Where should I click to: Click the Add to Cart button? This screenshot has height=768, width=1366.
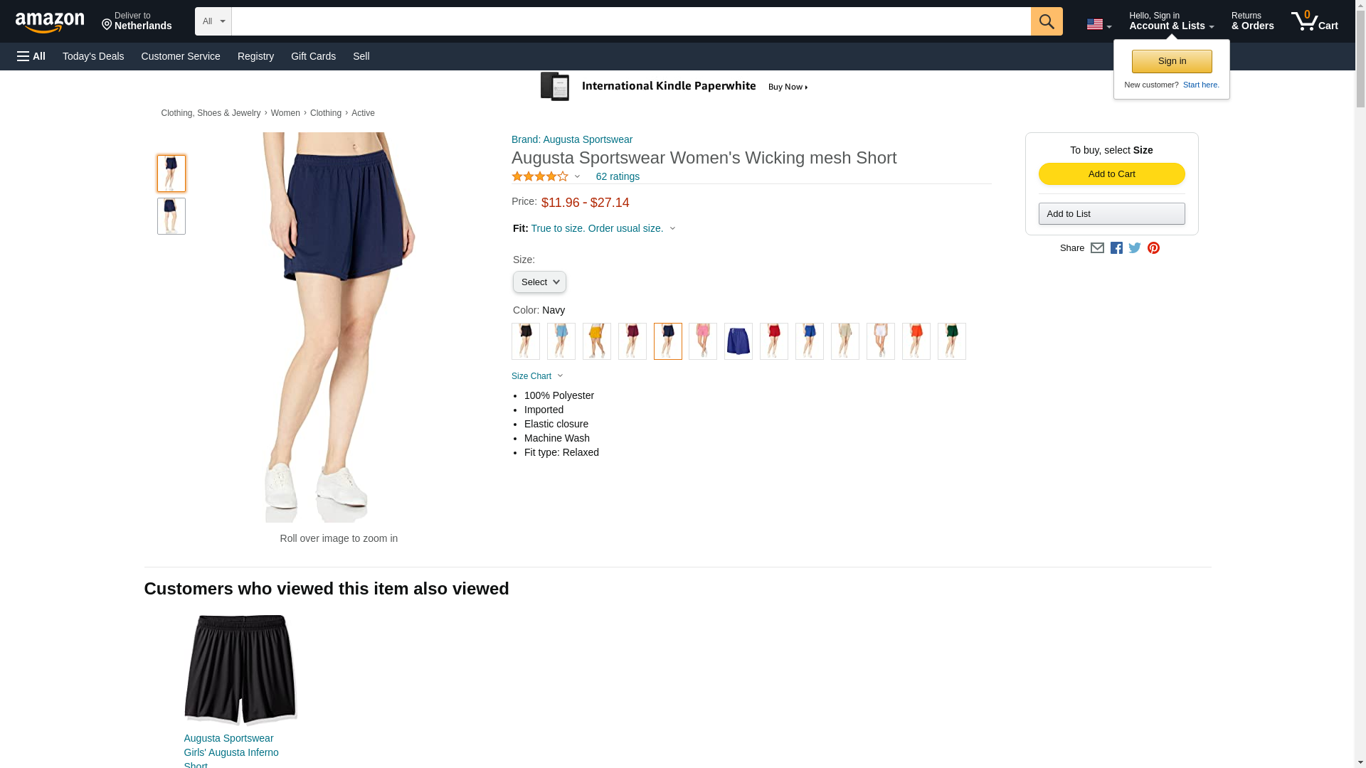click(x=1111, y=174)
